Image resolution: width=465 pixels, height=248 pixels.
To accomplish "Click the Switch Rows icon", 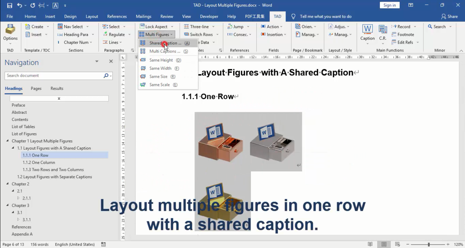I will point(187,34).
